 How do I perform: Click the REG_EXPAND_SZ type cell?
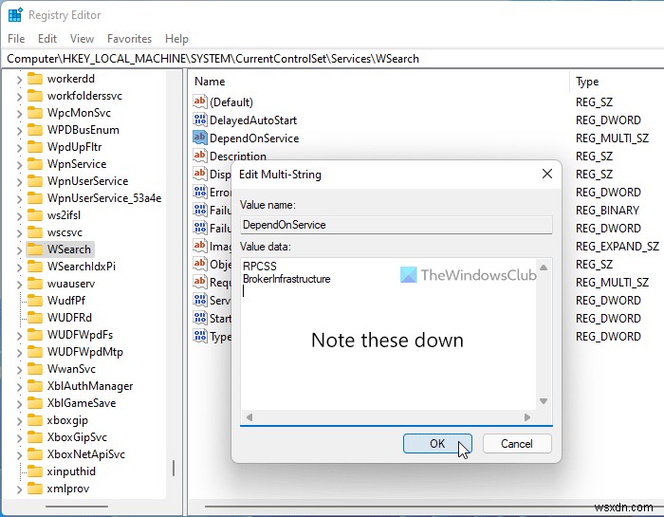pyautogui.click(x=617, y=246)
